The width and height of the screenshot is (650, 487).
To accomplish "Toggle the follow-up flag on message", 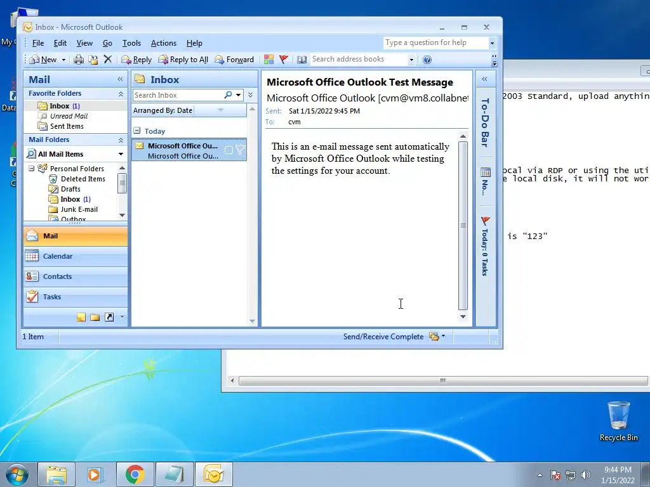I will tap(241, 150).
